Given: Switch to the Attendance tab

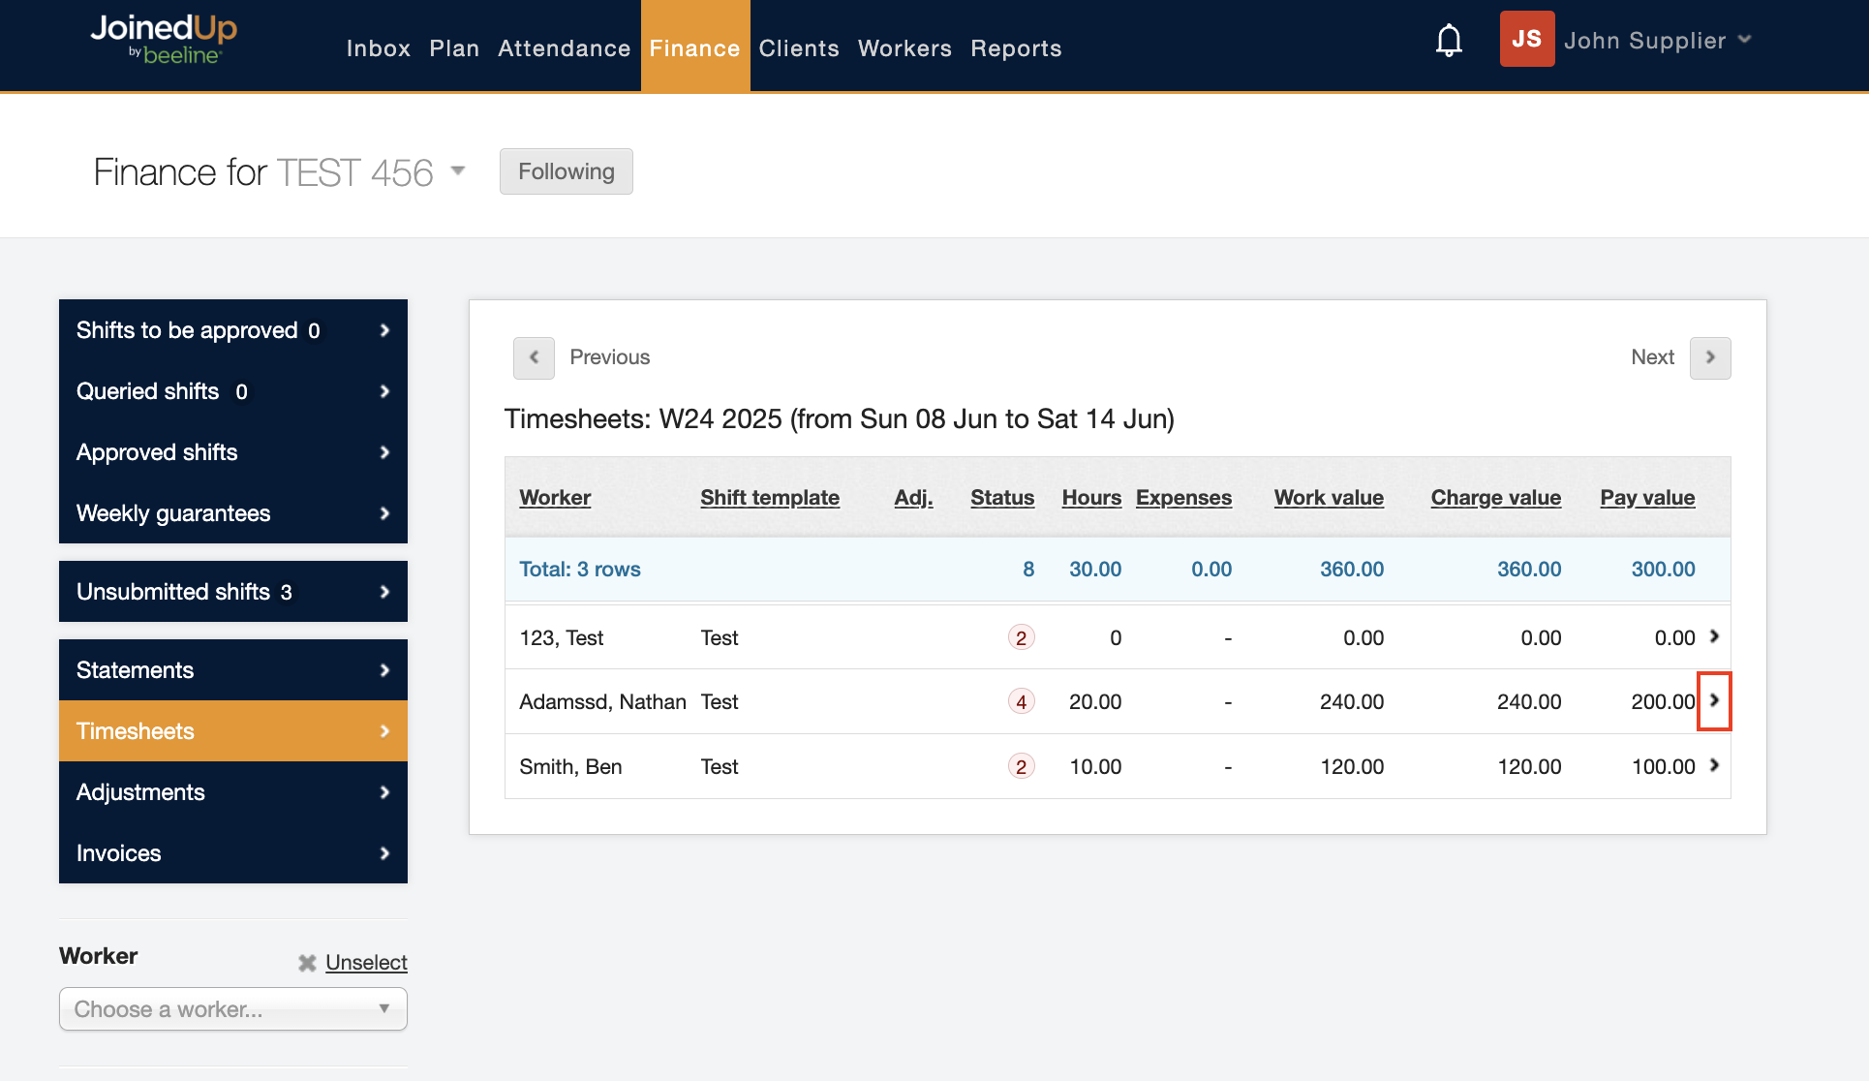Looking at the screenshot, I should (x=564, y=48).
